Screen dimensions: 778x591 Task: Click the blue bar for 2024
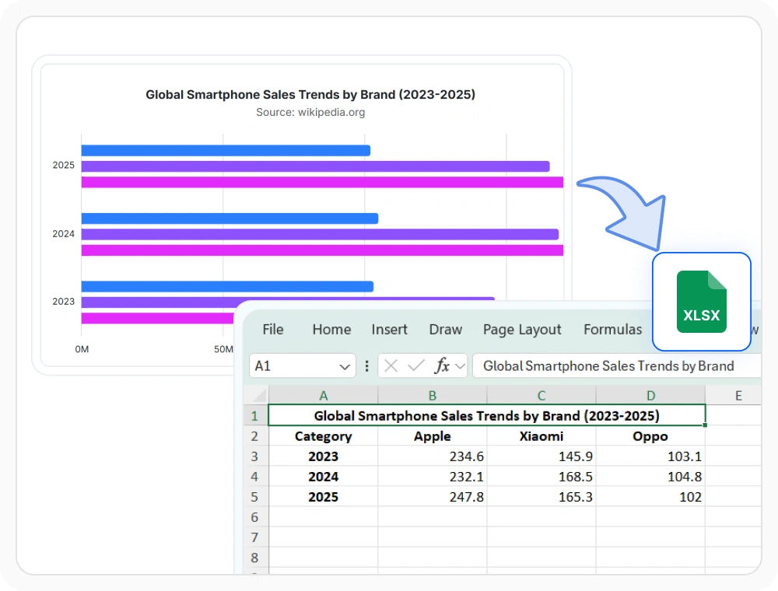coord(230,219)
